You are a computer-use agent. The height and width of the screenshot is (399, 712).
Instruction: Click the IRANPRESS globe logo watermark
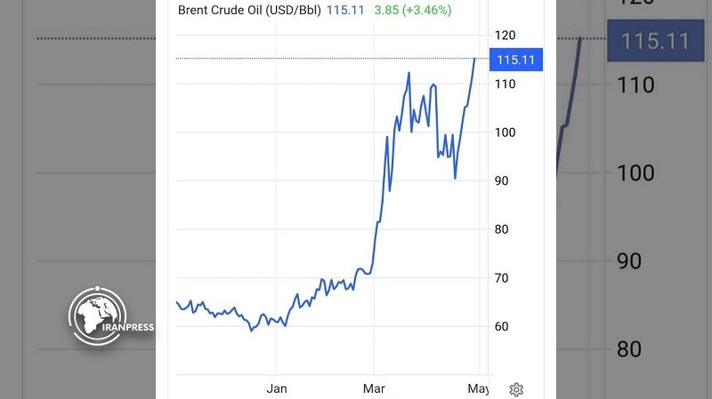tap(97, 317)
